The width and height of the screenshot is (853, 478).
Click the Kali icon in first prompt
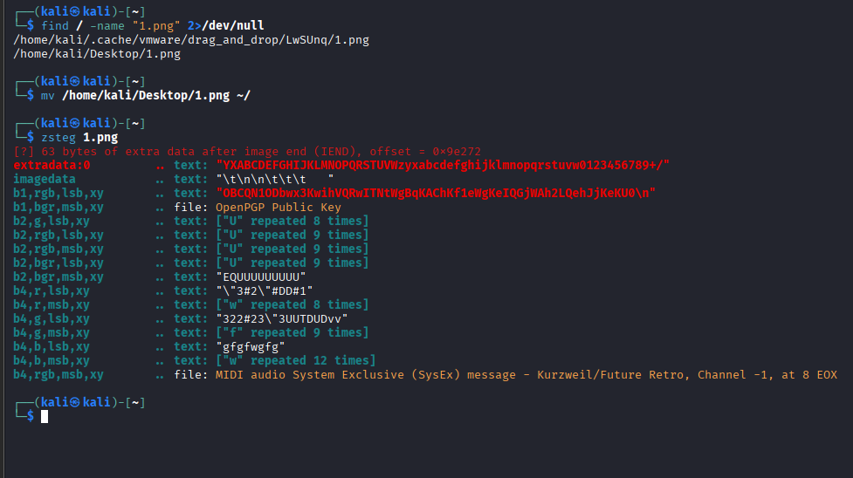(x=74, y=11)
